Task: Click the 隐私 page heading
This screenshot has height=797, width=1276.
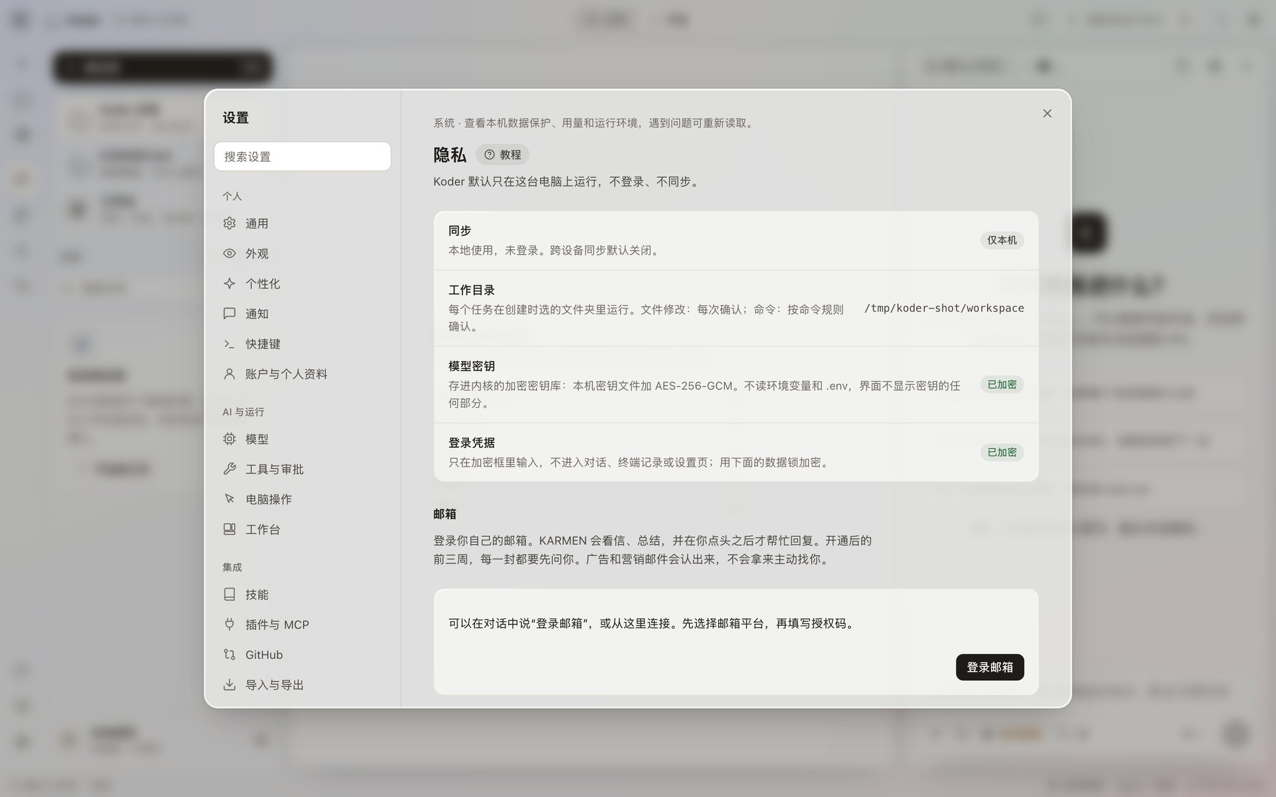Action: coord(450,155)
